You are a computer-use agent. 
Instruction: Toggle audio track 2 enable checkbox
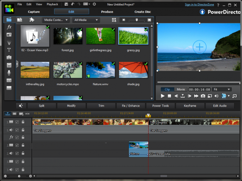(17, 153)
